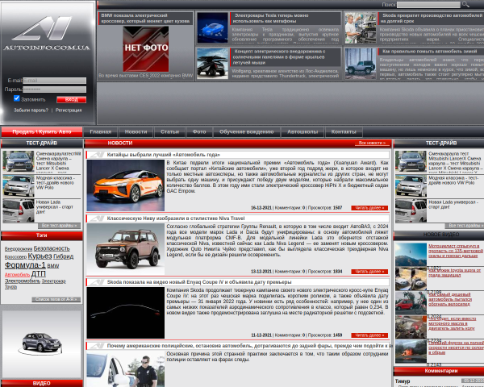Open the Автошколы menu tab

[x=302, y=131]
